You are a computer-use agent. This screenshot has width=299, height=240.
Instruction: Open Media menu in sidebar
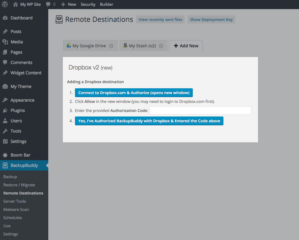pyautogui.click(x=24, y=42)
